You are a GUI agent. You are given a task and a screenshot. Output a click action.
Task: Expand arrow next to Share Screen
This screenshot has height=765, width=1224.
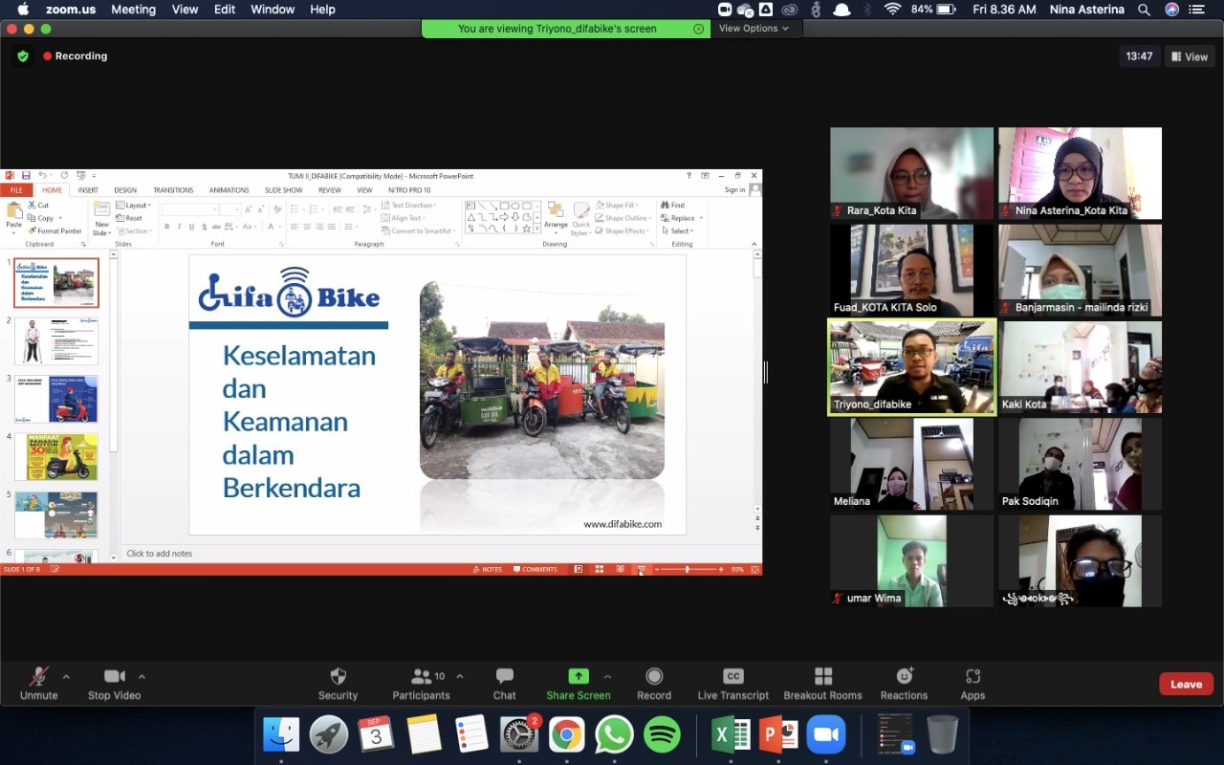point(607,676)
